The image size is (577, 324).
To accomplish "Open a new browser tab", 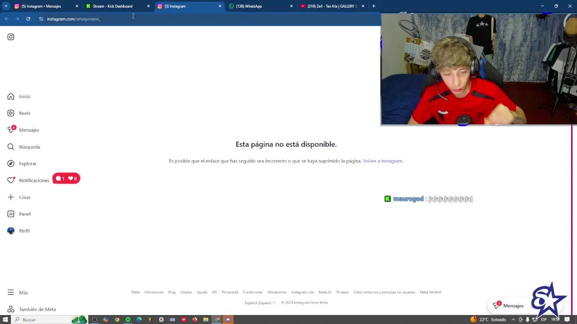I will coord(374,6).
